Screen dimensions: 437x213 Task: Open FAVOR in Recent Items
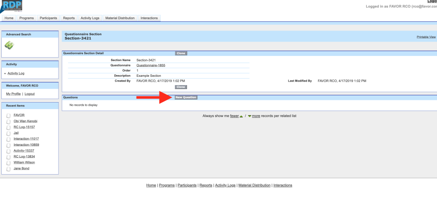(19, 115)
